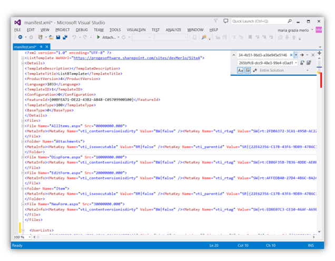Open the 100 % zoom dropdown

(x=29, y=237)
